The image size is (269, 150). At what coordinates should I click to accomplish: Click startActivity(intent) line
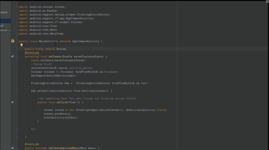point(61,118)
